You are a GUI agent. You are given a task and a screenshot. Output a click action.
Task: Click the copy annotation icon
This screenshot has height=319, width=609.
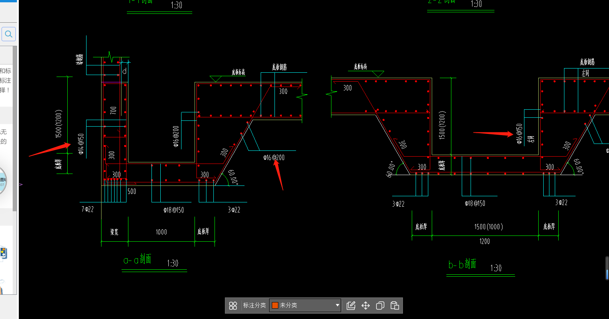point(380,306)
